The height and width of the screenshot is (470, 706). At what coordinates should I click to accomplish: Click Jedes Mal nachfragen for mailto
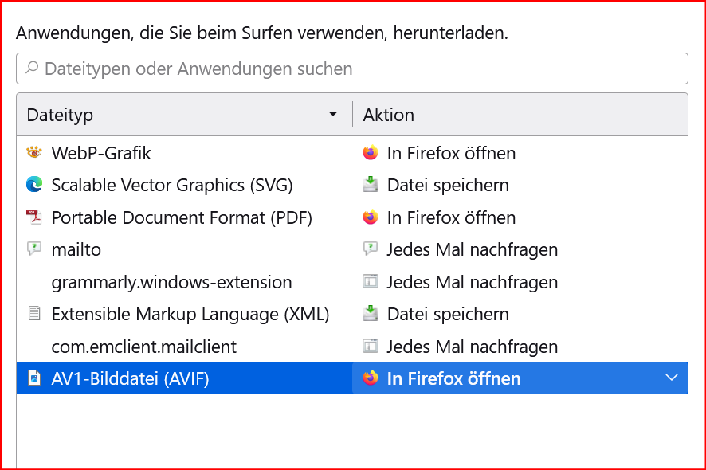[x=472, y=249]
